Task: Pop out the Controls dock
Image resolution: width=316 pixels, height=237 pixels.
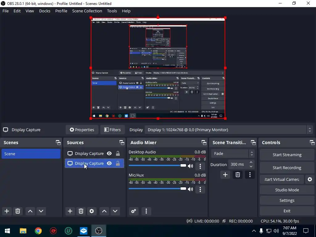Action: [312, 143]
